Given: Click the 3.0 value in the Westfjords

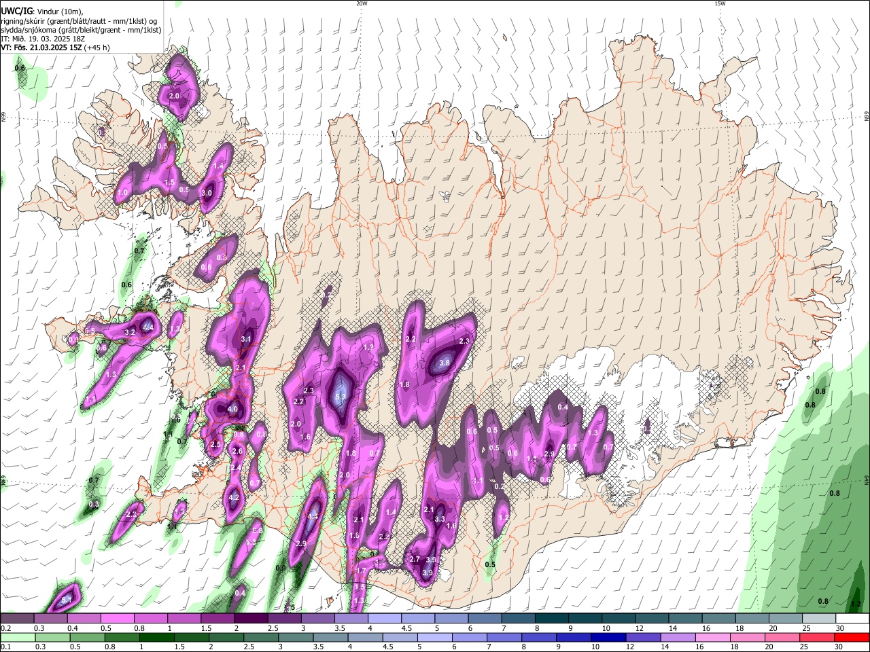Looking at the screenshot, I should click(207, 193).
